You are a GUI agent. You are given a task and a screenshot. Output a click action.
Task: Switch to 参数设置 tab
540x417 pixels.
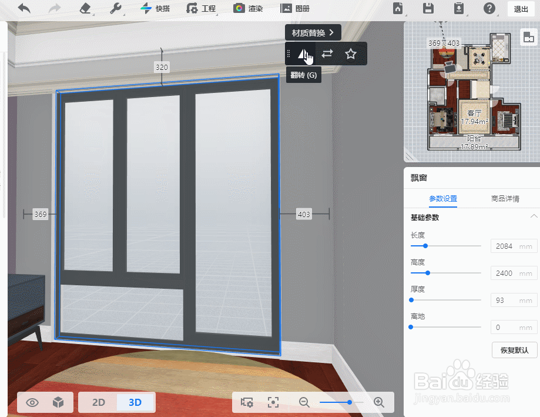pyautogui.click(x=443, y=199)
